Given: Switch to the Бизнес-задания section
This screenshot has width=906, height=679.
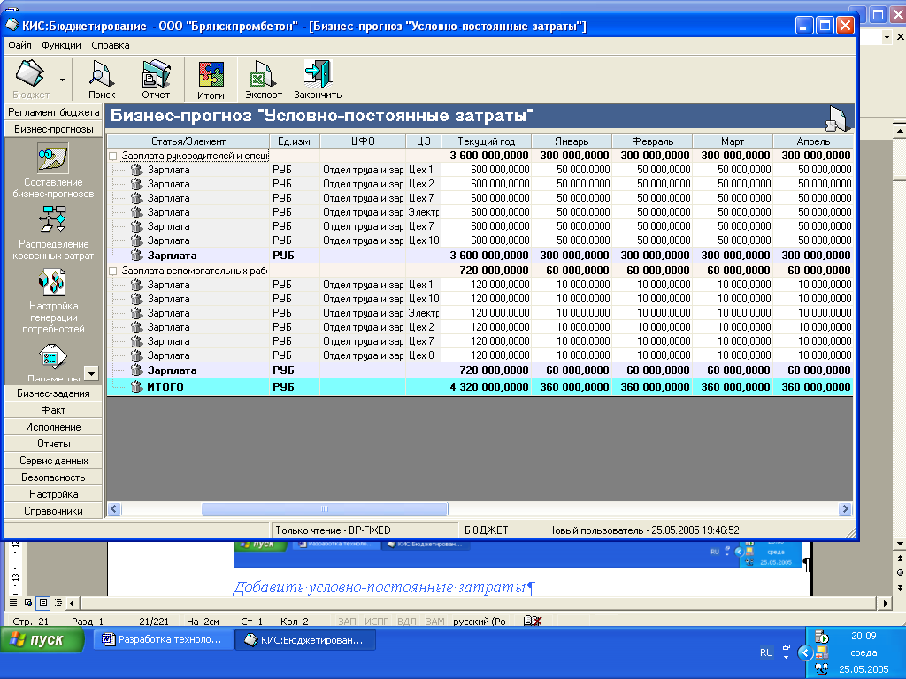Looking at the screenshot, I should (x=53, y=393).
